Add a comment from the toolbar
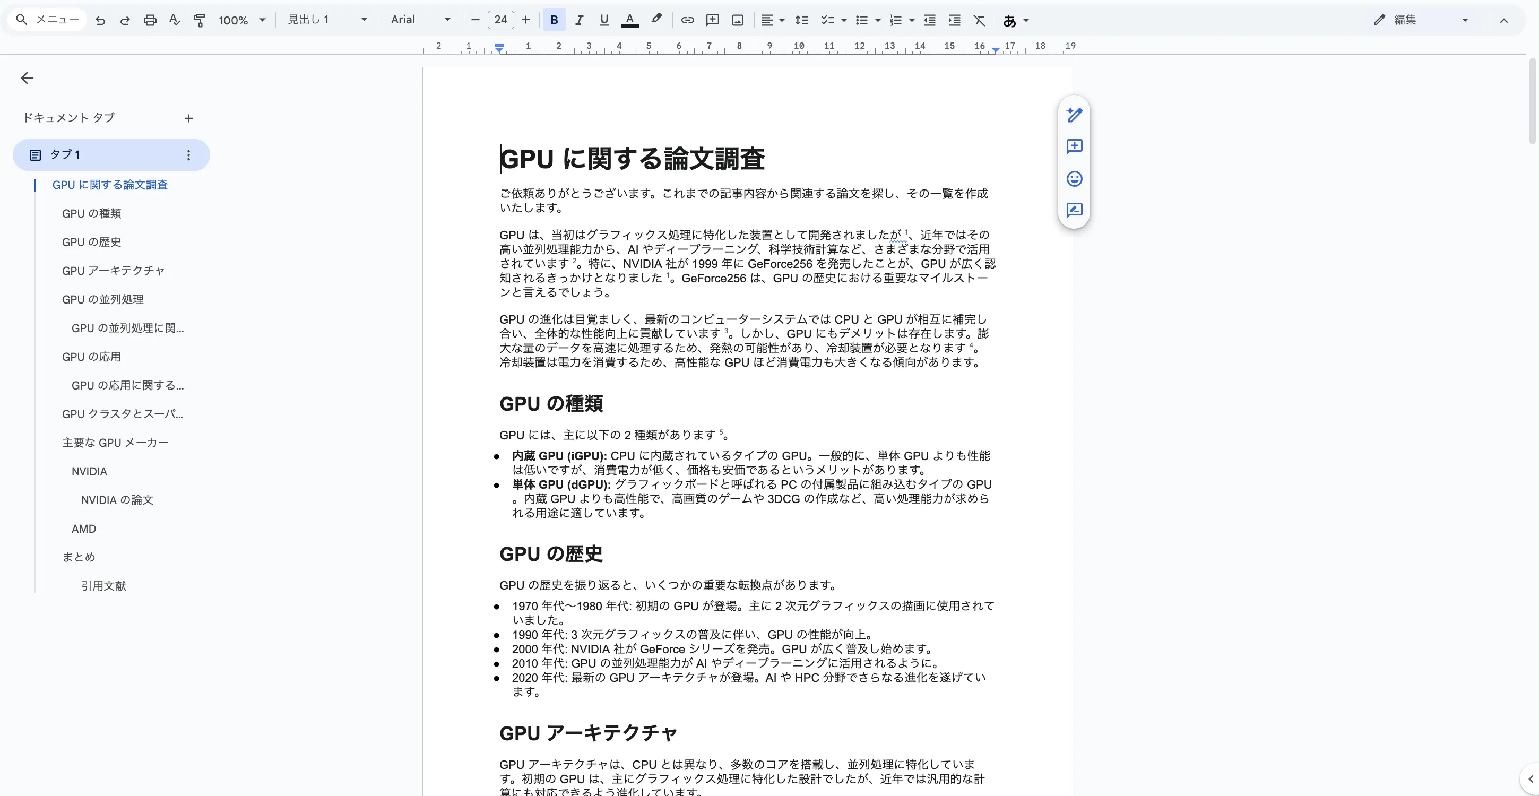1539x796 pixels. click(x=713, y=20)
